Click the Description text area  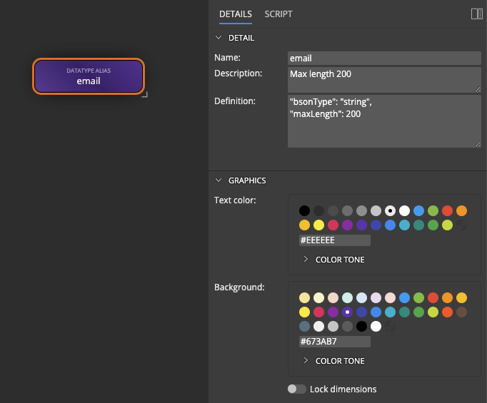coord(384,79)
